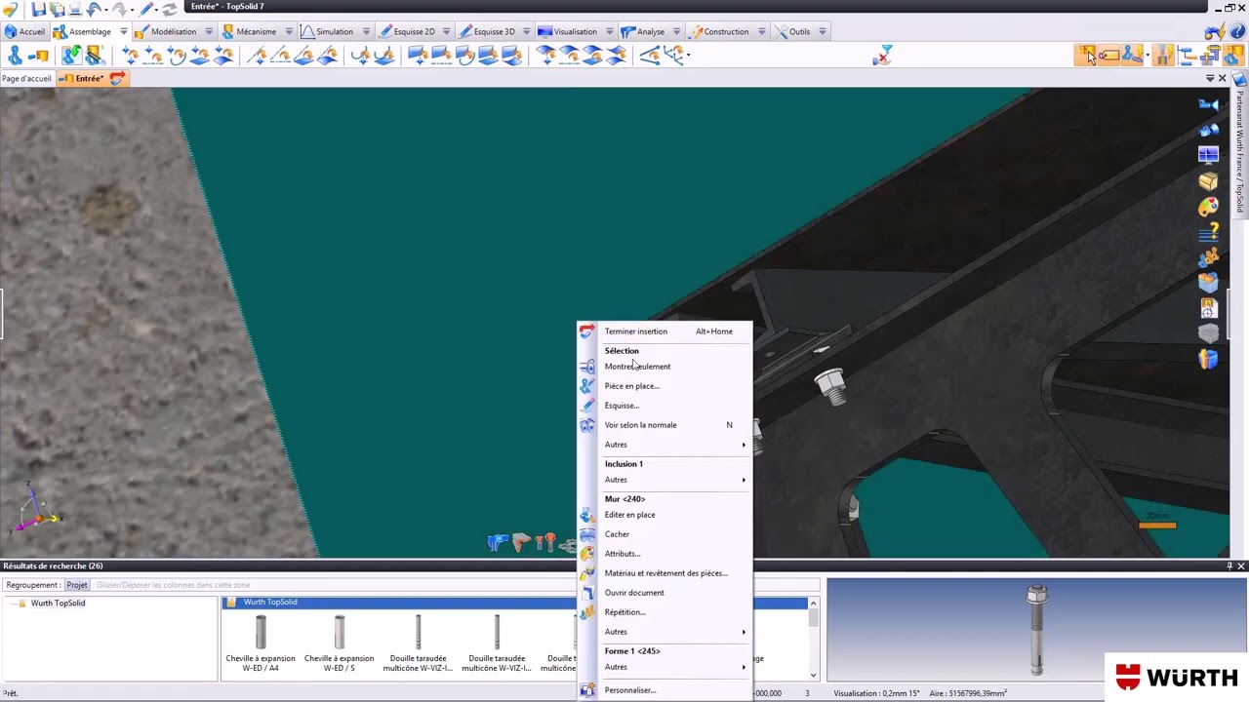This screenshot has height=702, width=1249.
Task: Expand the Analyse tab dropdown arrow
Action: [x=677, y=31]
